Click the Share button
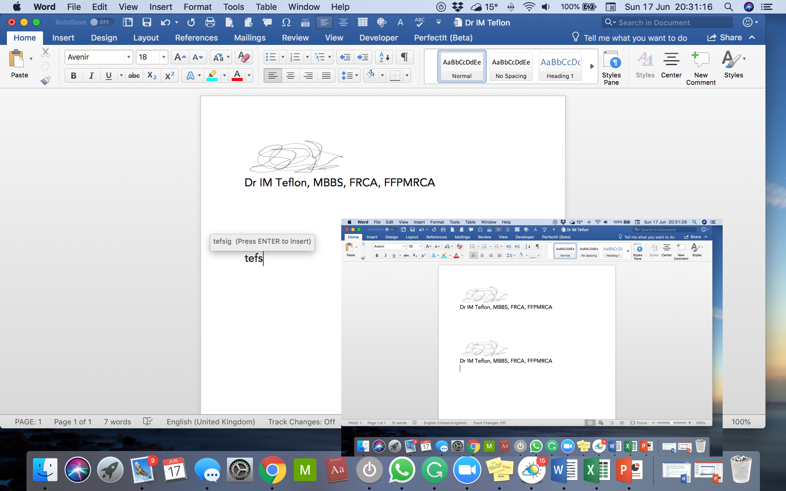The image size is (786, 491). [x=725, y=38]
